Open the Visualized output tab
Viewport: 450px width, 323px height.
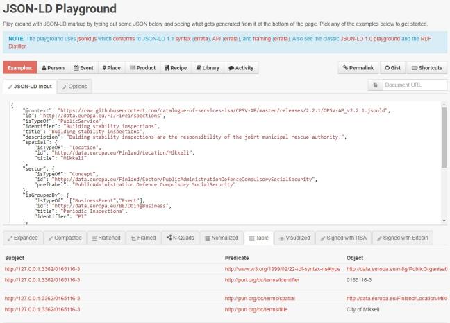click(294, 238)
